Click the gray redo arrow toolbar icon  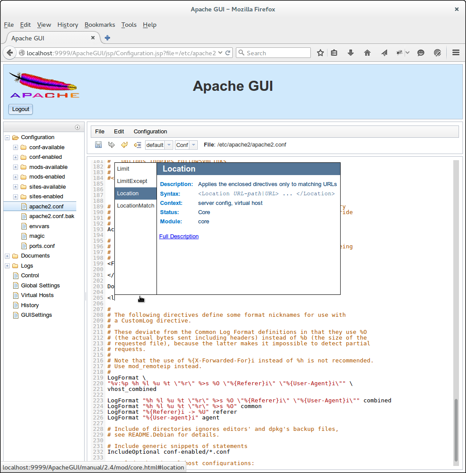[x=110, y=145]
